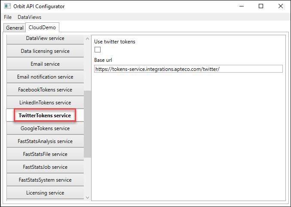Click the service list scroll down arrow
291x207 pixels.
click(87, 198)
